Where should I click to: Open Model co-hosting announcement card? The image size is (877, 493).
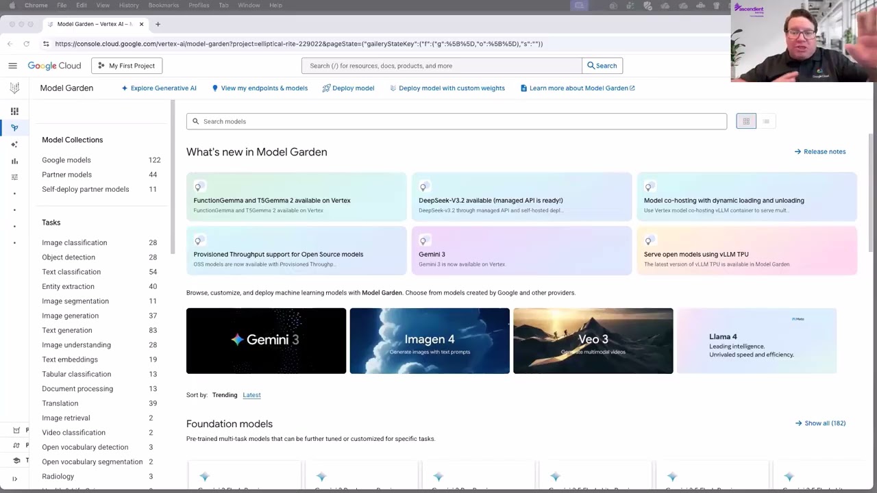[747, 197]
